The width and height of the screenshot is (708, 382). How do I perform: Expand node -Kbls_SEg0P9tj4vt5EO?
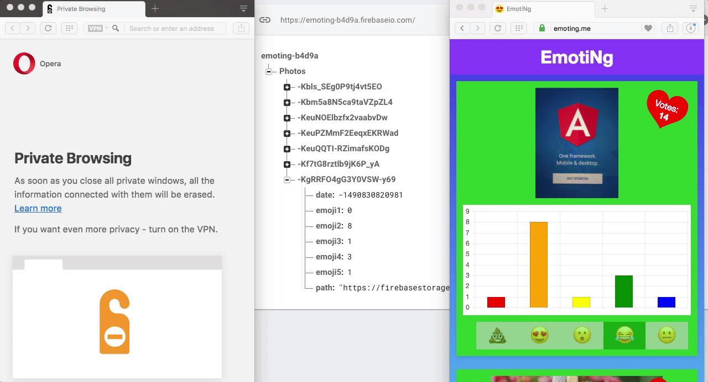[287, 87]
